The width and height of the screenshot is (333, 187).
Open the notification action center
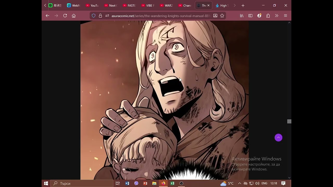283,183
